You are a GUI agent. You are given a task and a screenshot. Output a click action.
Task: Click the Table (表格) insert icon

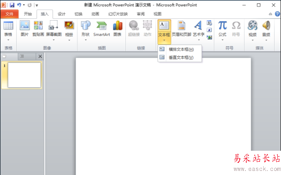(x=8, y=25)
